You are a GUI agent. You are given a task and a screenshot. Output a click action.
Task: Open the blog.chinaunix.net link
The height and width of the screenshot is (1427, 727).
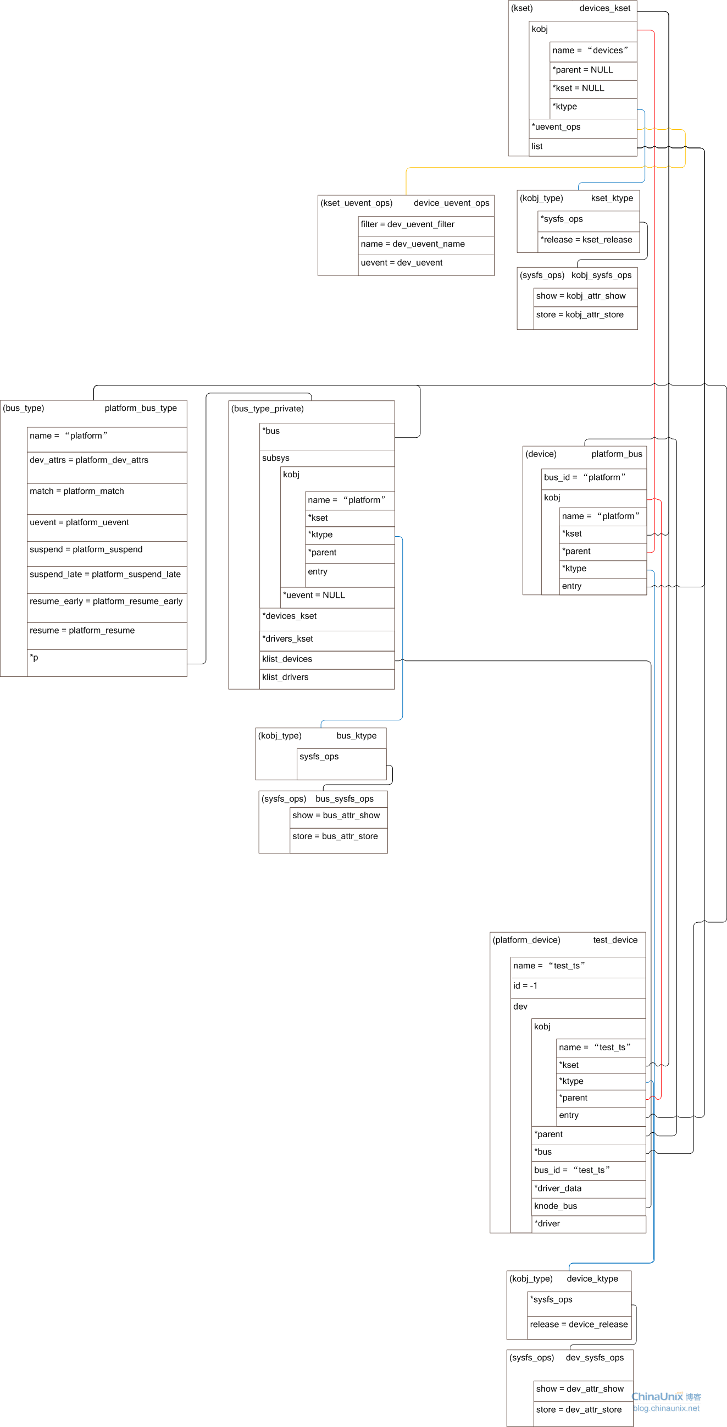pyautogui.click(x=666, y=1408)
